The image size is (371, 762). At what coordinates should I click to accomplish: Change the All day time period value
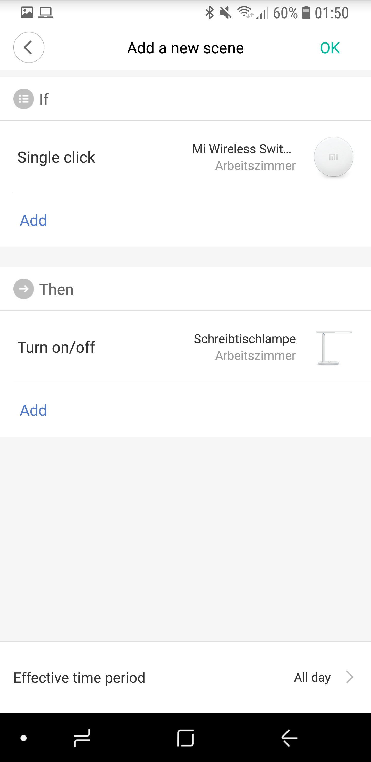[312, 677]
